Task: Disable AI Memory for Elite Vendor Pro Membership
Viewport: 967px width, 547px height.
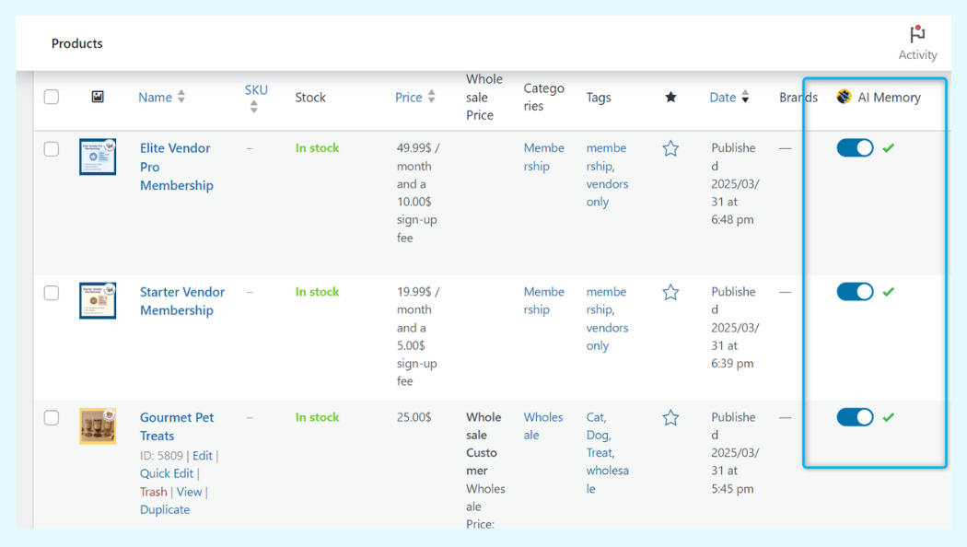Action: click(855, 148)
